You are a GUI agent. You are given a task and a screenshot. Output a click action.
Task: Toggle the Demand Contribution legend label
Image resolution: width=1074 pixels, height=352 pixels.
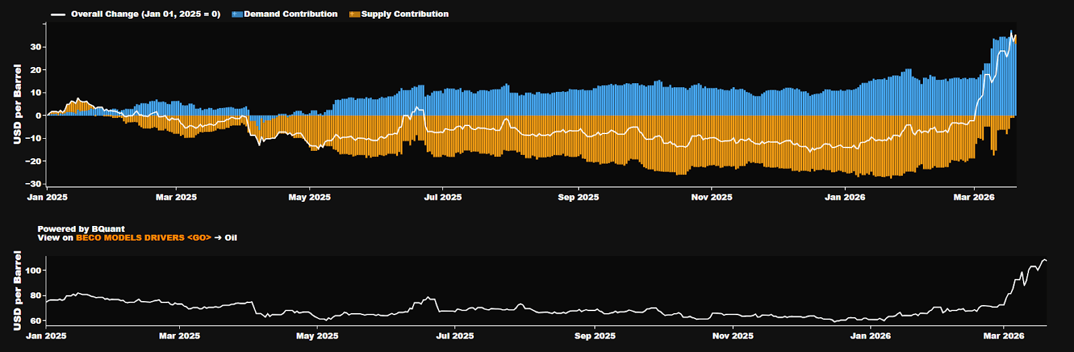pyautogui.click(x=291, y=14)
